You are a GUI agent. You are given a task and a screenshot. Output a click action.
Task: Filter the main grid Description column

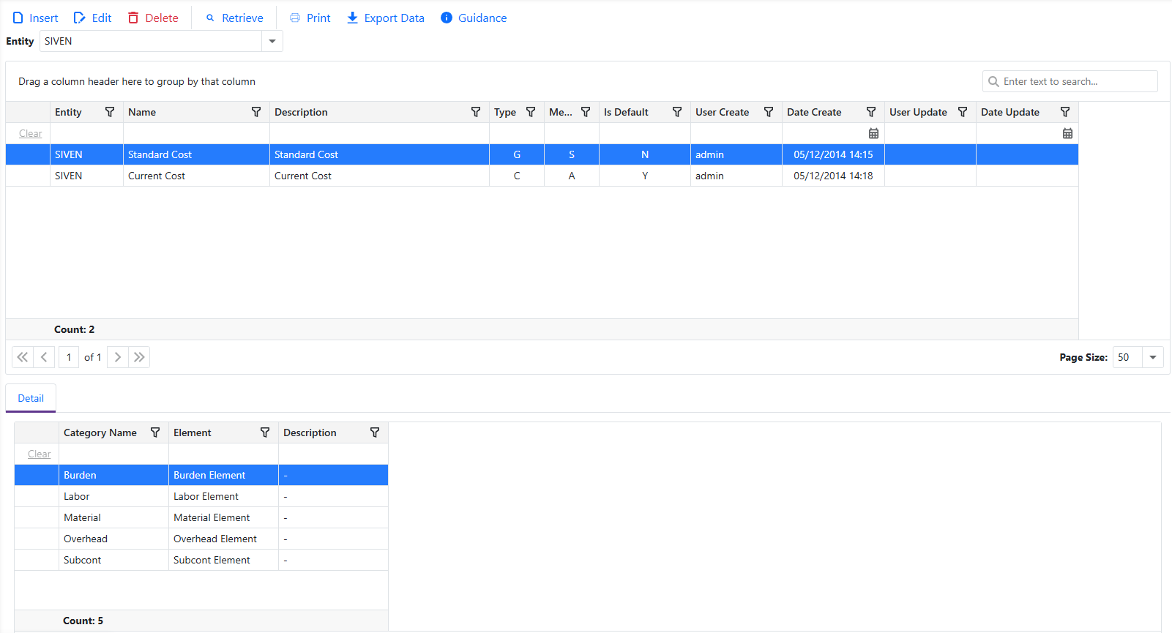(x=476, y=112)
